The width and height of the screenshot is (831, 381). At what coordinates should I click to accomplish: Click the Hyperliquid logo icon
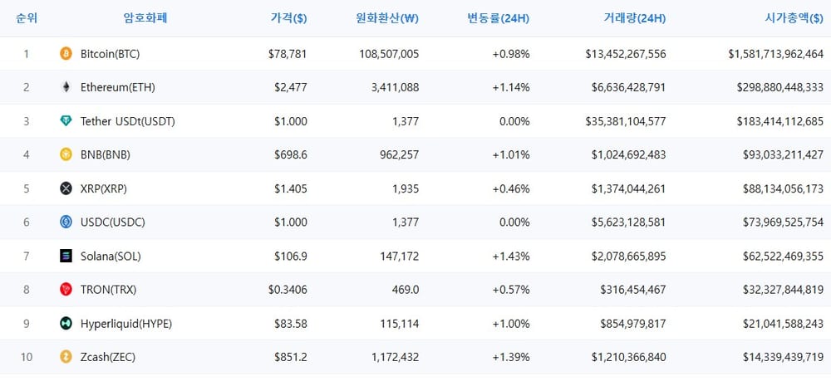[x=66, y=324]
